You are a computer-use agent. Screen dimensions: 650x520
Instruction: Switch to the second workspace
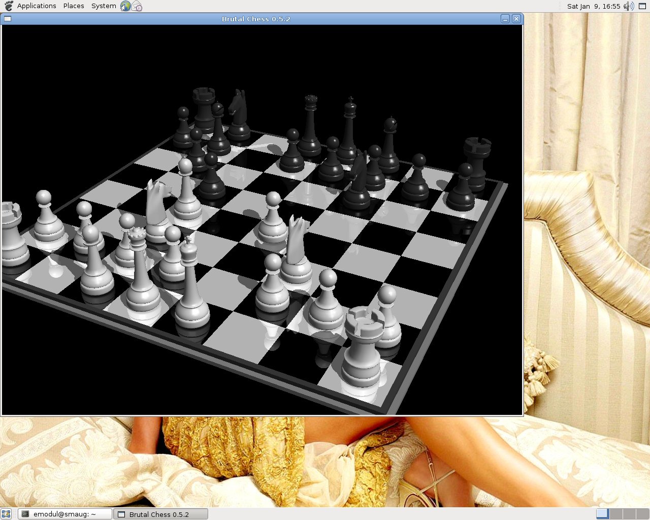pos(615,514)
